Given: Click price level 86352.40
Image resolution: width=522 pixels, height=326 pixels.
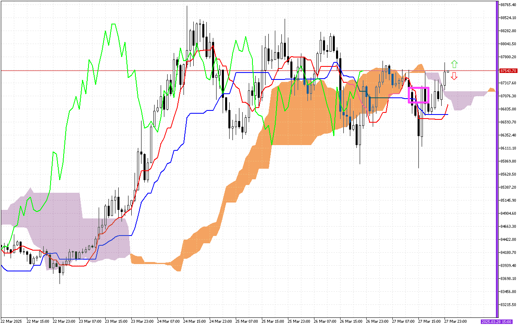Looking at the screenshot, I should pos(508,135).
